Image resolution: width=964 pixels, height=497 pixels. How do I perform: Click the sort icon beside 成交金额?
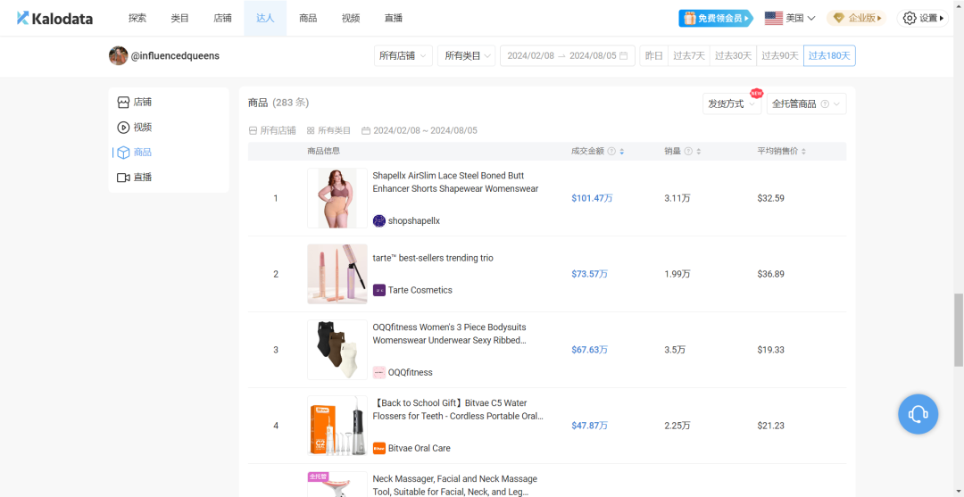(621, 152)
